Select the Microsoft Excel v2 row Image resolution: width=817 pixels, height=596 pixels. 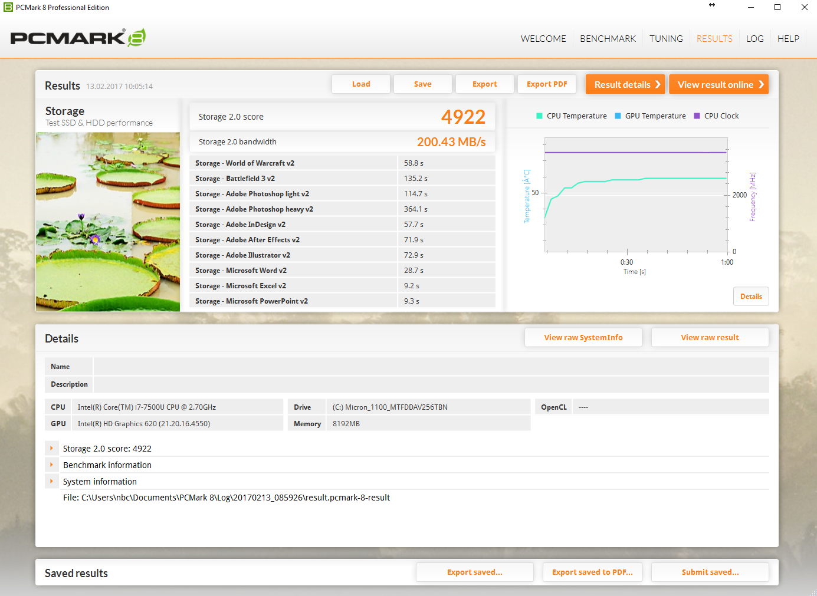pyautogui.click(x=342, y=286)
